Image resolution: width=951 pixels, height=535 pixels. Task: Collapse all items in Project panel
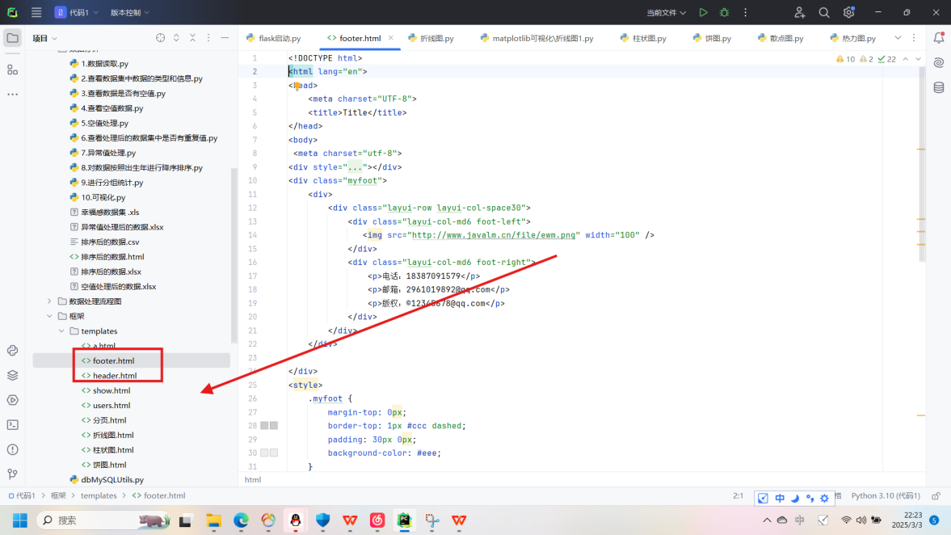[192, 38]
